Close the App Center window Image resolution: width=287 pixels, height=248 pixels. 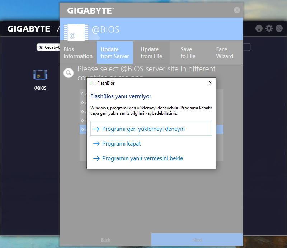[x=279, y=28]
